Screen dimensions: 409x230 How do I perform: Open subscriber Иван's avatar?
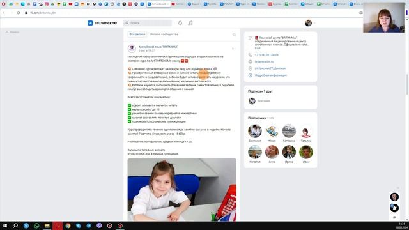coord(306,152)
